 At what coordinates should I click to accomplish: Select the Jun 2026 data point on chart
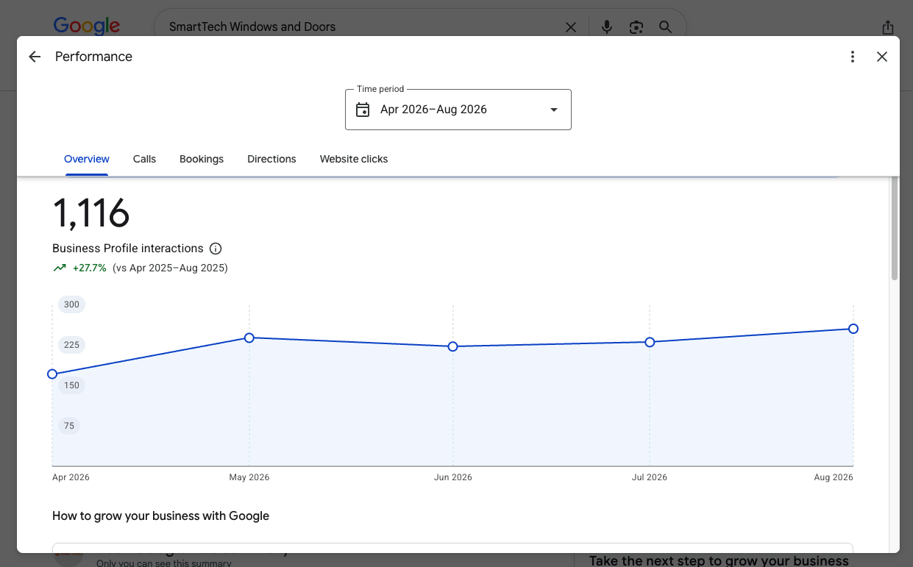click(x=453, y=346)
